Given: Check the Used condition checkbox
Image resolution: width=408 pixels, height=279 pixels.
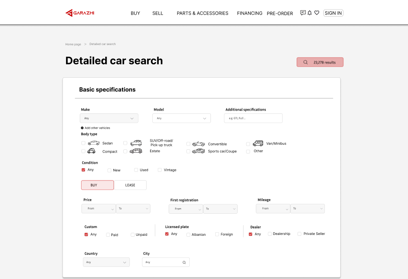Looking at the screenshot, I should pyautogui.click(x=136, y=170).
